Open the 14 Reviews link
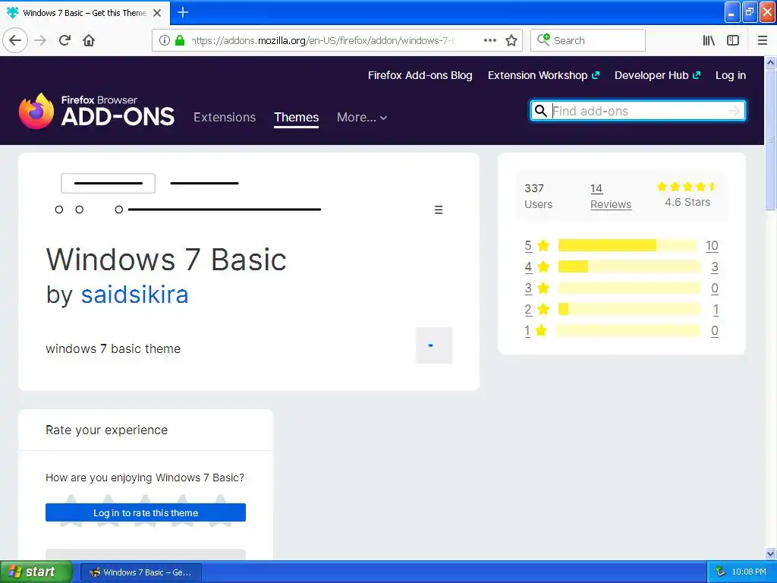Screen dimensions: 777x583 tap(611, 197)
